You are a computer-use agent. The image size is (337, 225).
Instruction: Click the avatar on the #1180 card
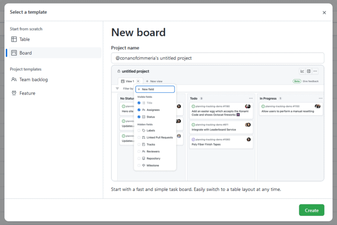(248, 106)
